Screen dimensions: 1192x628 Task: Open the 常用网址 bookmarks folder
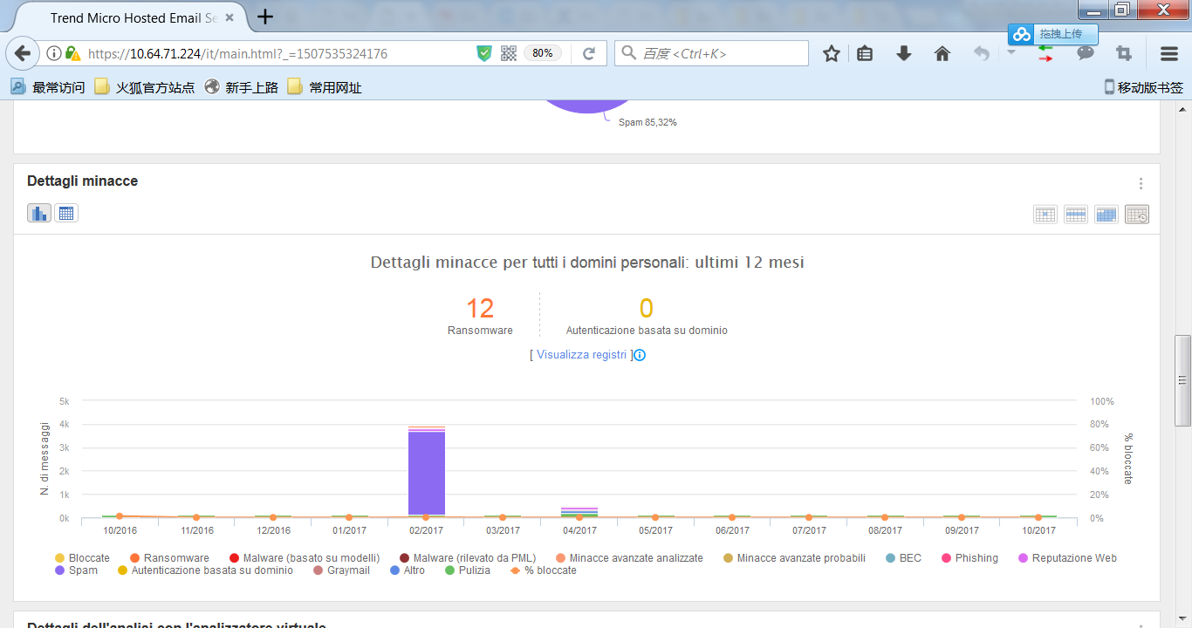(x=325, y=87)
